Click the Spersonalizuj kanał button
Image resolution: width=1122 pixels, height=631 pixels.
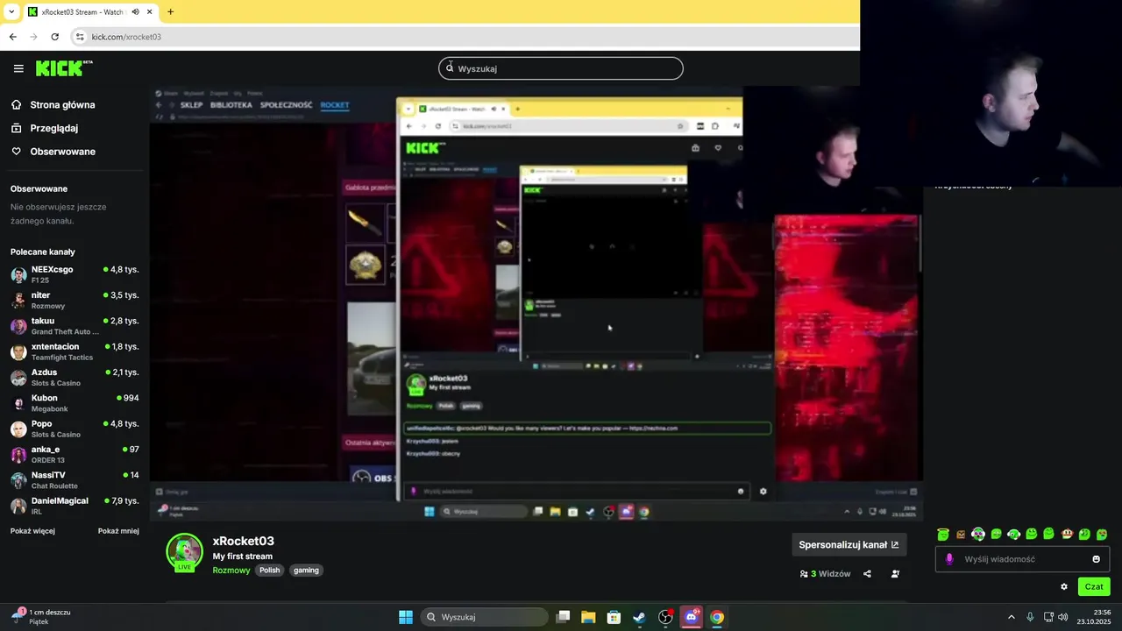pos(849,545)
